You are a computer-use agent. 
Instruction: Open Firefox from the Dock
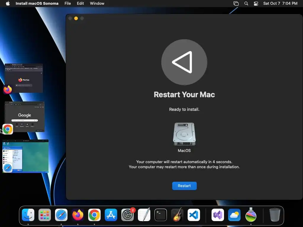78,215
